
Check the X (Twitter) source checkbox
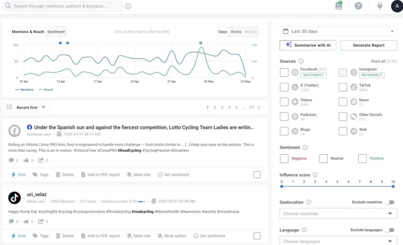(284, 87)
